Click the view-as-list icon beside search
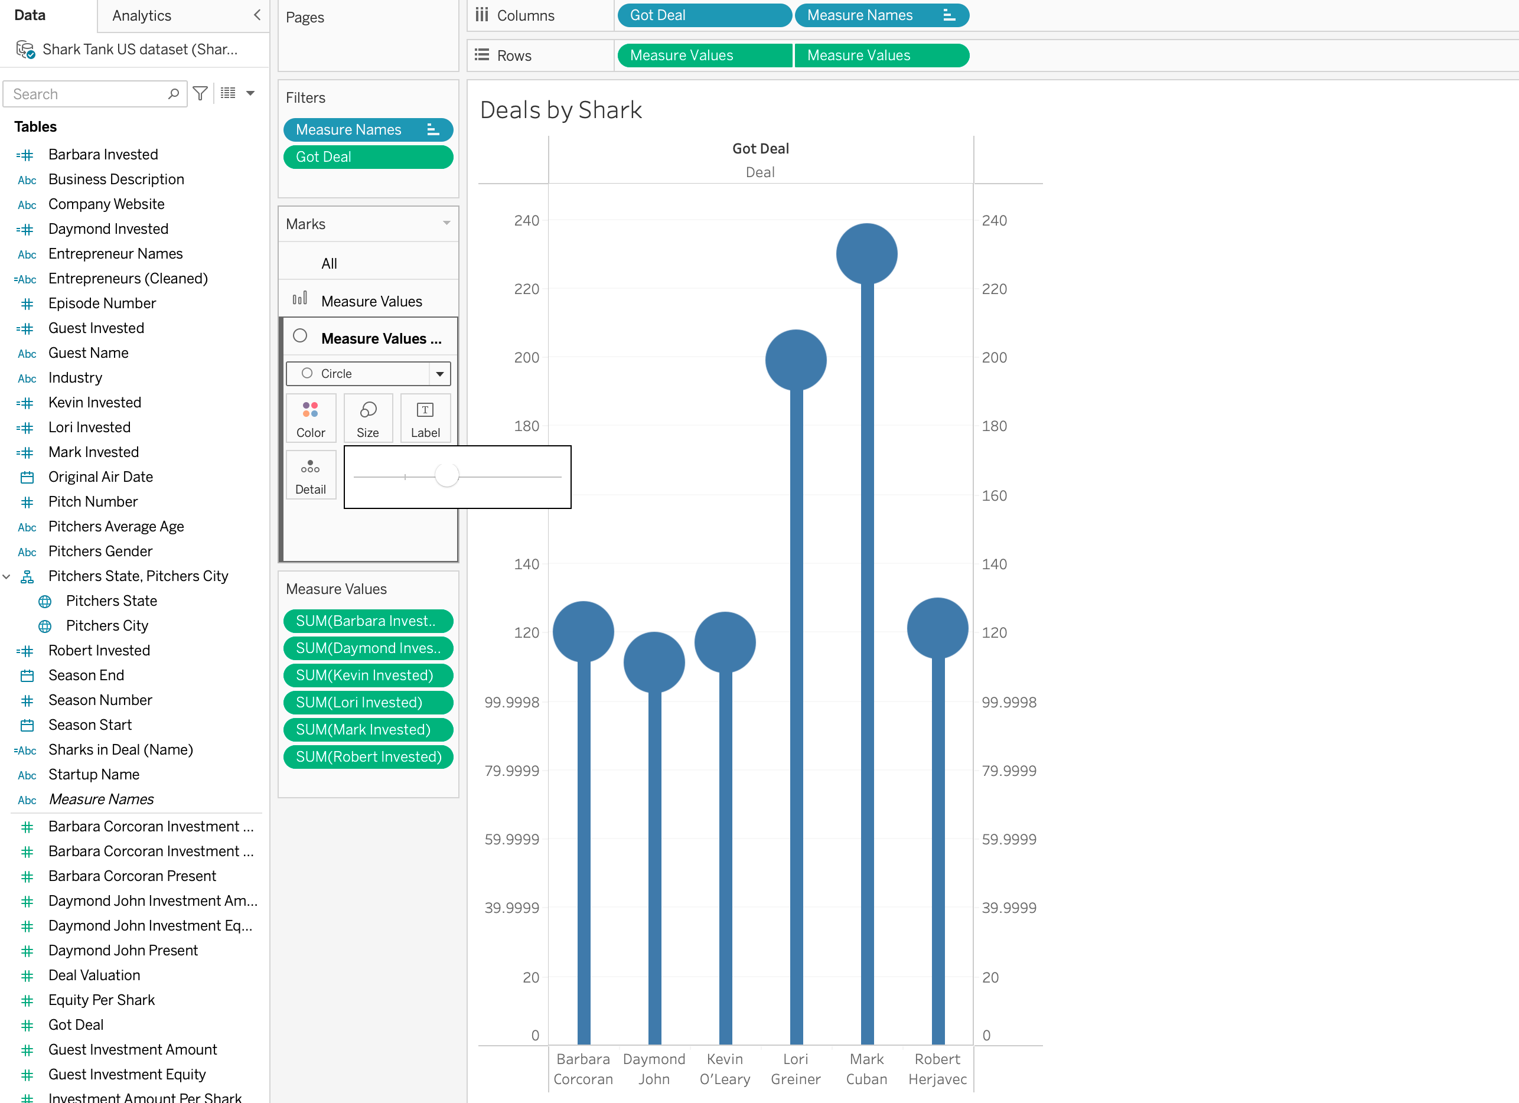1519x1103 pixels. pyautogui.click(x=229, y=94)
